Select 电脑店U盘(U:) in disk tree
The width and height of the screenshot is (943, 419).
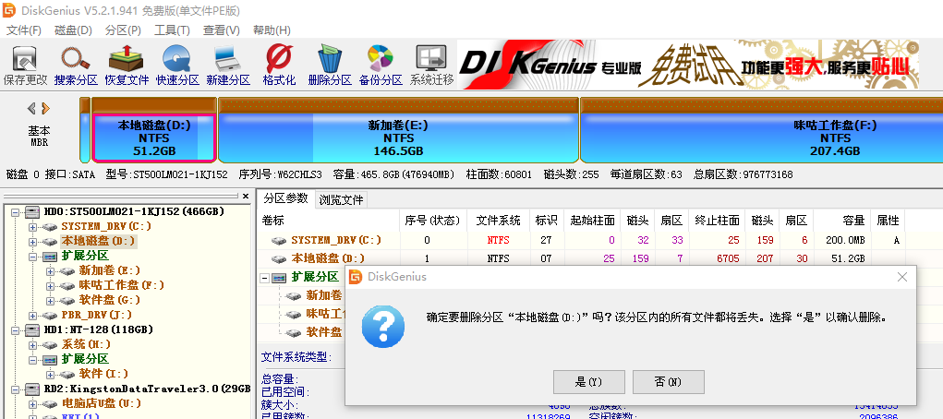pyautogui.click(x=101, y=403)
